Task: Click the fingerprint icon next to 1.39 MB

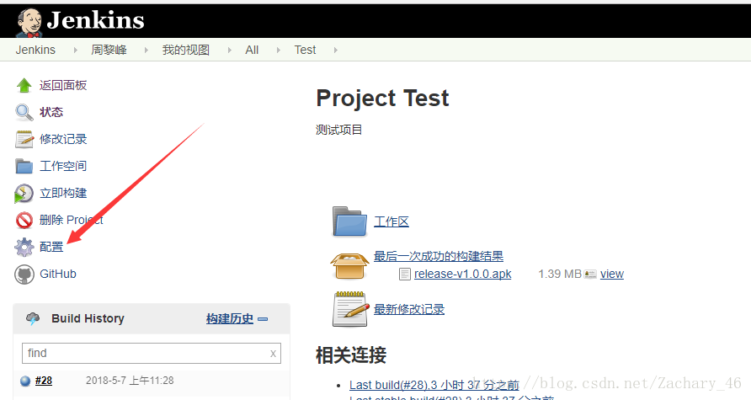Action: [x=590, y=274]
